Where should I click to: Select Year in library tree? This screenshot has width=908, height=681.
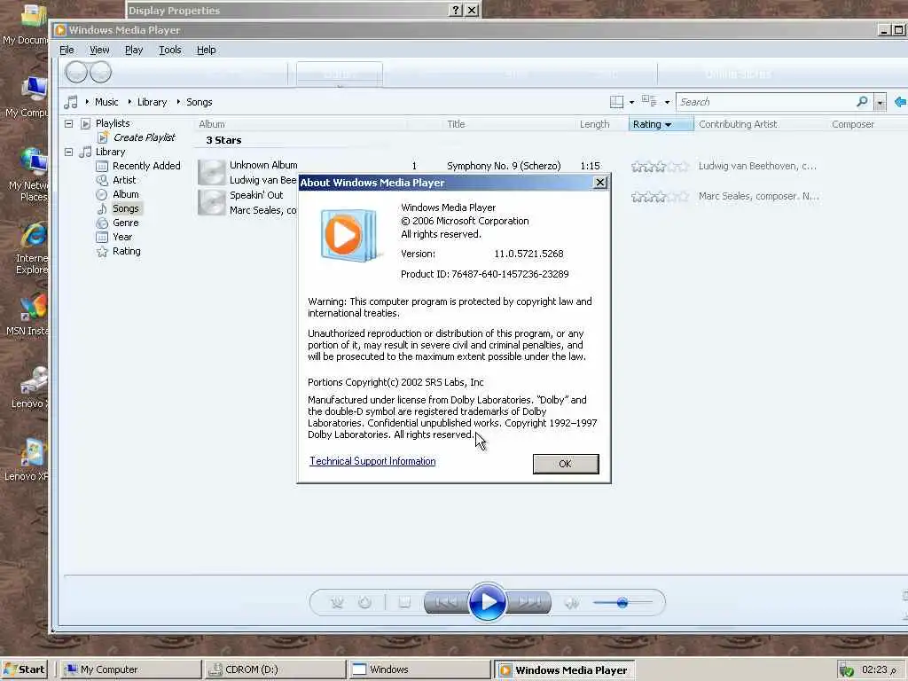122,237
